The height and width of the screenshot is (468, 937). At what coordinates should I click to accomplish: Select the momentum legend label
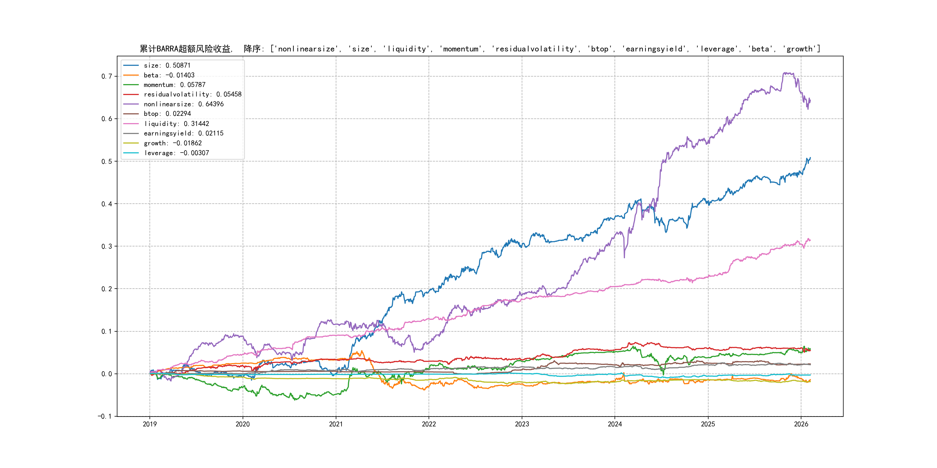tap(174, 85)
